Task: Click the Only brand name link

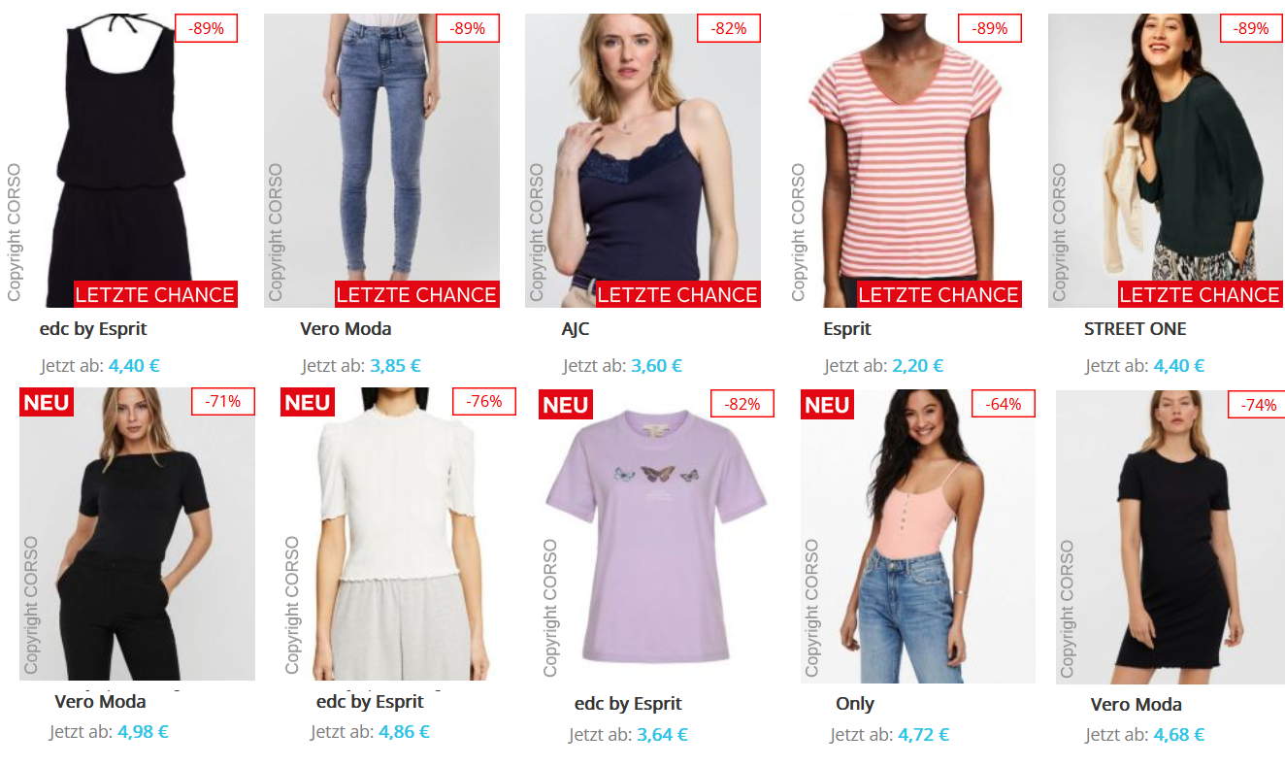Action: click(x=855, y=704)
